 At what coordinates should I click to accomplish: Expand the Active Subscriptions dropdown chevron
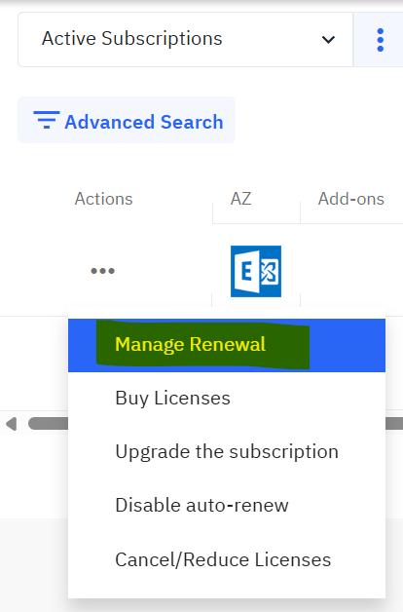(x=328, y=39)
